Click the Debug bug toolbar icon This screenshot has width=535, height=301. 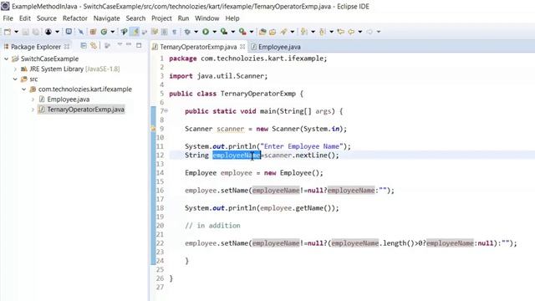[187, 32]
